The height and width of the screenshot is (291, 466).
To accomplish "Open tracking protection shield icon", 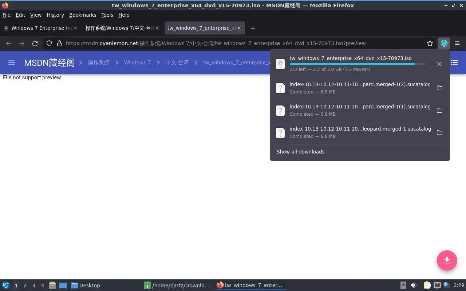I will pos(49,43).
